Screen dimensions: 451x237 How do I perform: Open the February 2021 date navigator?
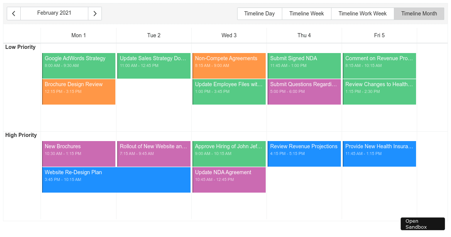point(54,14)
